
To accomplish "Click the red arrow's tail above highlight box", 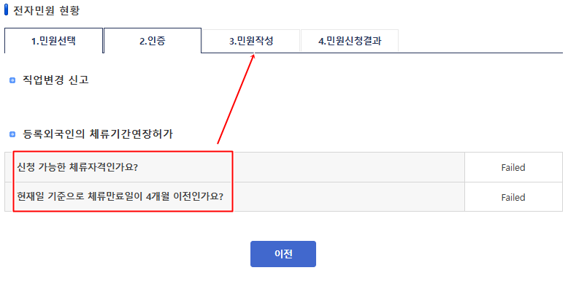I will click(218, 142).
